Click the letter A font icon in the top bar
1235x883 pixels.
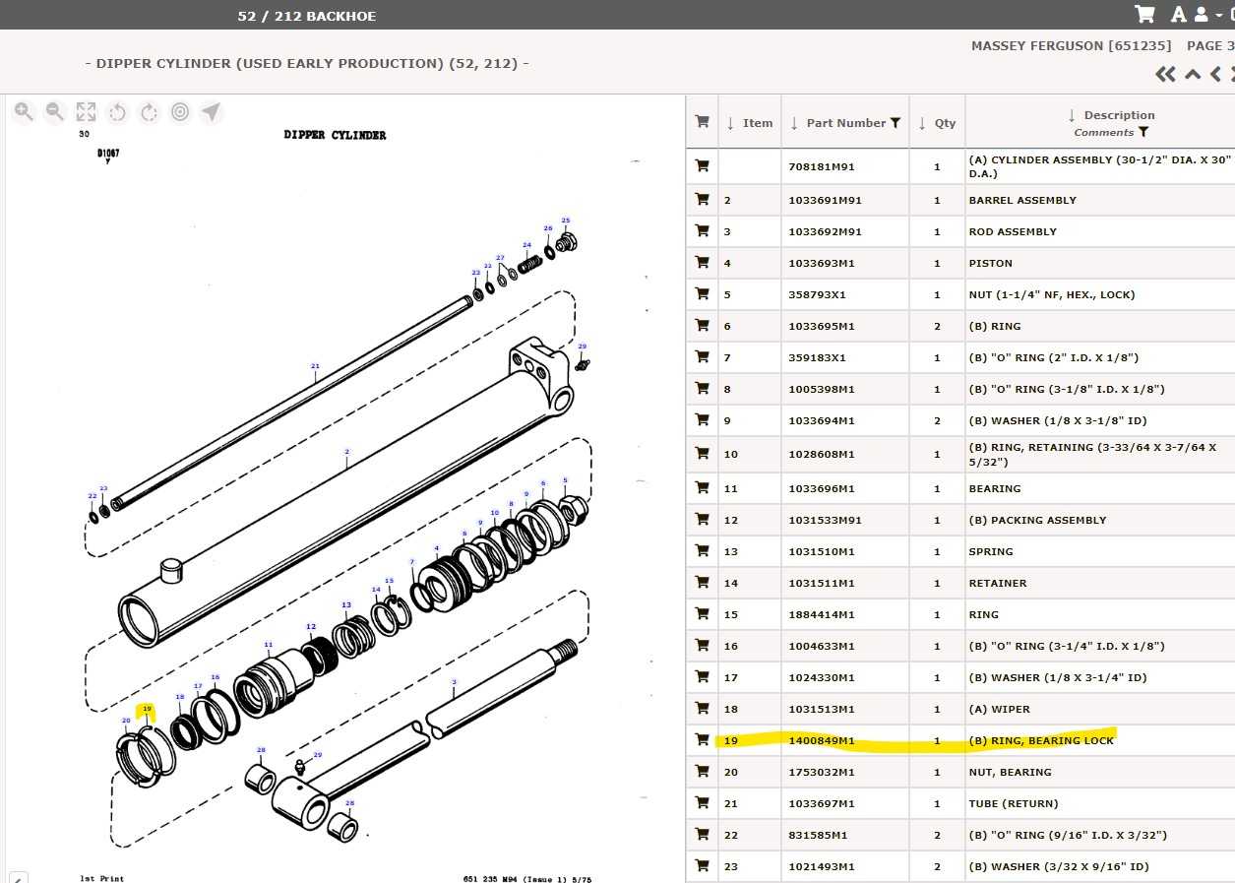(x=1179, y=14)
